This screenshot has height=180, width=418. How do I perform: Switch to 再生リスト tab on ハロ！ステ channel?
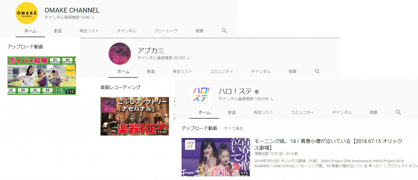263,112
